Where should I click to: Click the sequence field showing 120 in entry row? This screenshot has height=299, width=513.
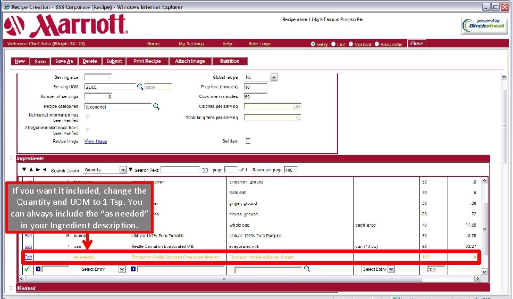click(436, 269)
